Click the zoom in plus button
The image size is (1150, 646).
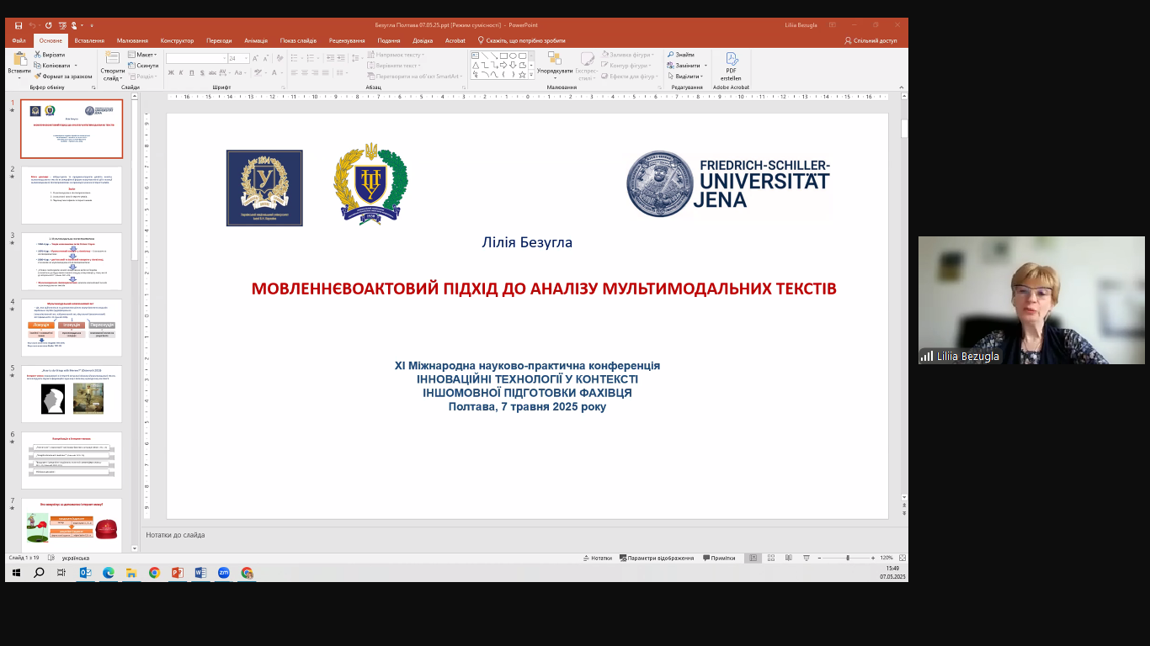pos(873,558)
